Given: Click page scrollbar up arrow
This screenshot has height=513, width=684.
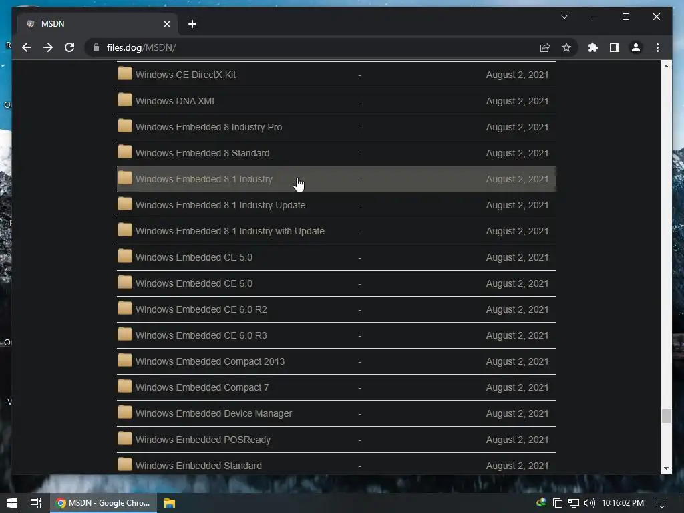Looking at the screenshot, I should click(666, 66).
